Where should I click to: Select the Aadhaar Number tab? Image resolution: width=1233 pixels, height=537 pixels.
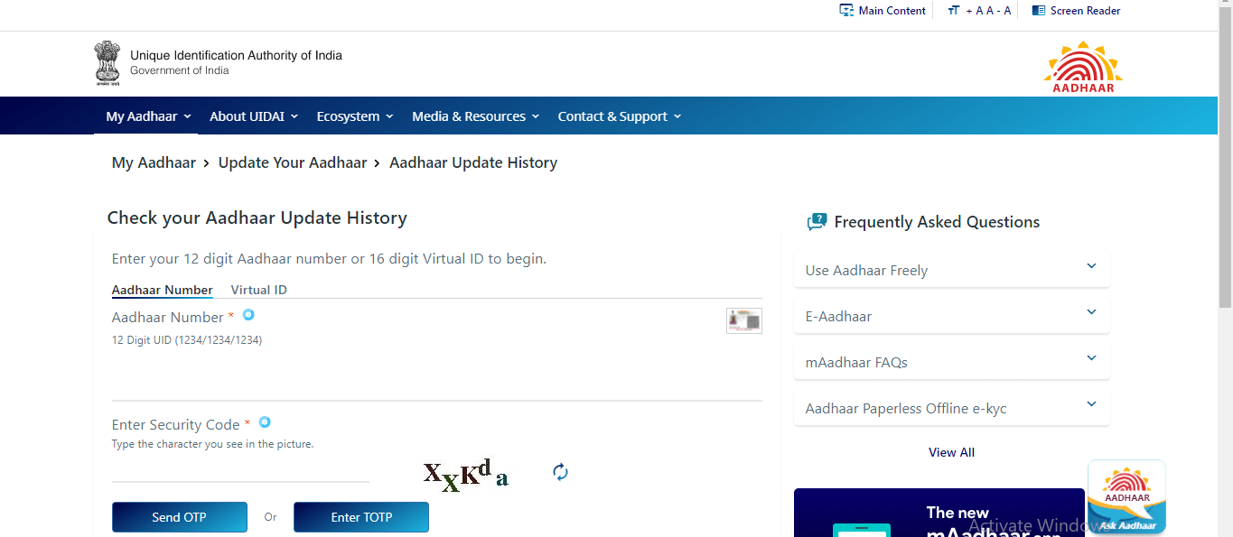point(162,289)
